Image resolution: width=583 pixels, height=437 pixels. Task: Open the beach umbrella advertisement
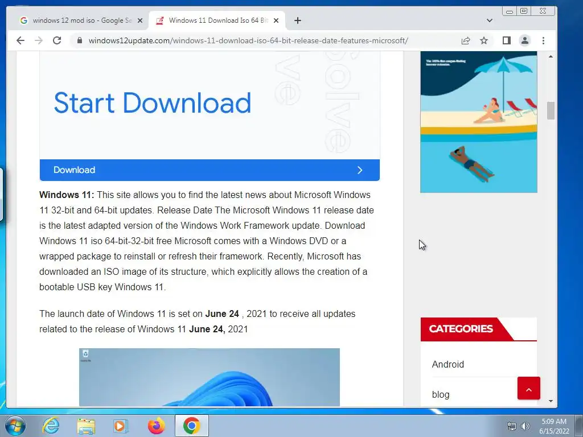point(478,122)
